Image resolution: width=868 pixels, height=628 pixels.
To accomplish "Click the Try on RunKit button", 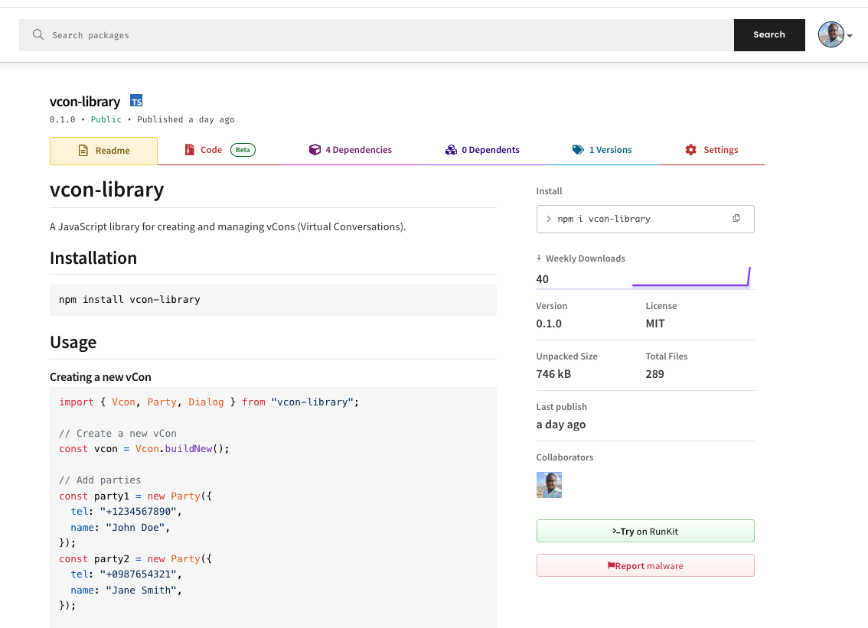I will 645,531.
